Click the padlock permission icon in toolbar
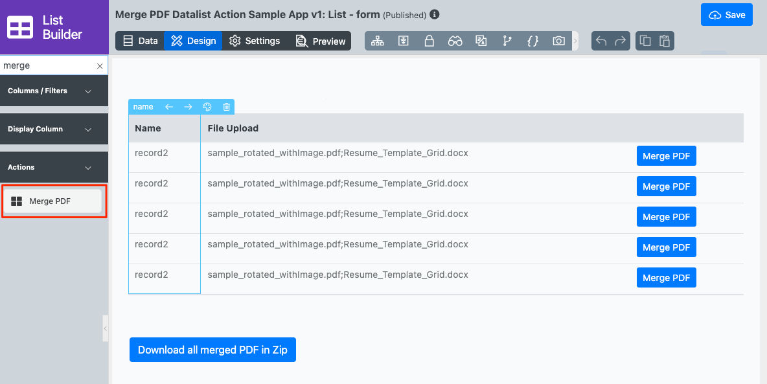 click(x=429, y=41)
